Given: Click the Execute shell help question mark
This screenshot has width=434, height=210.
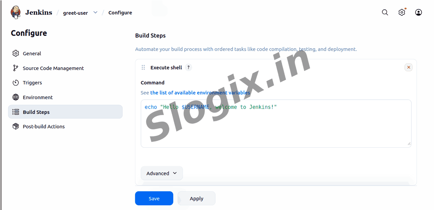Looking at the screenshot, I should point(188,67).
